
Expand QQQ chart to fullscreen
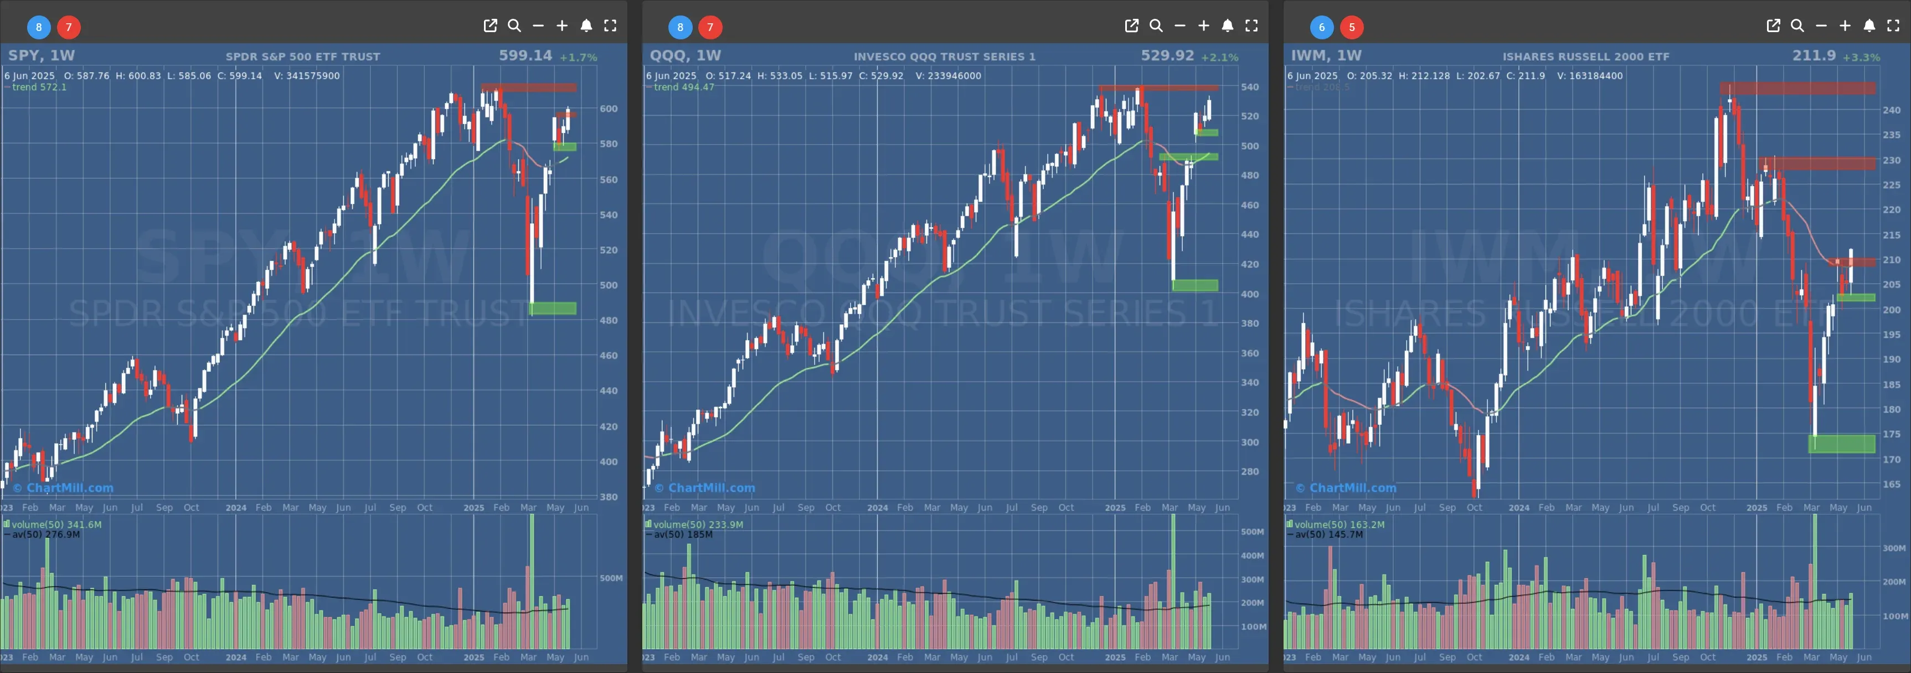[1251, 26]
